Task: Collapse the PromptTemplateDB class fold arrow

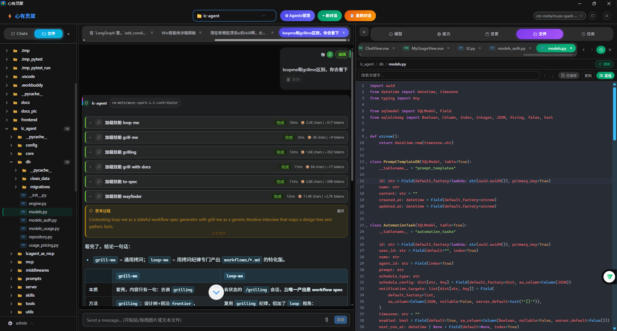Action: pos(366,162)
